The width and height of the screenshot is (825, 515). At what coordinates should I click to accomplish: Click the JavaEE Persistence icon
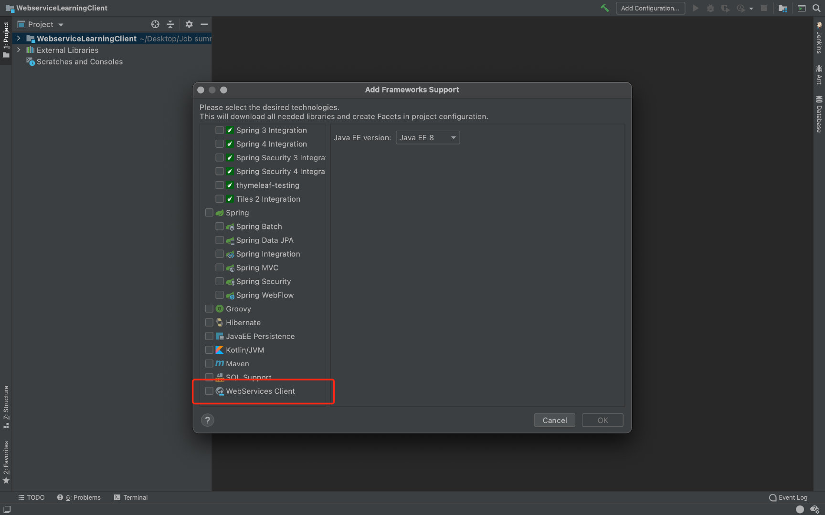(220, 337)
